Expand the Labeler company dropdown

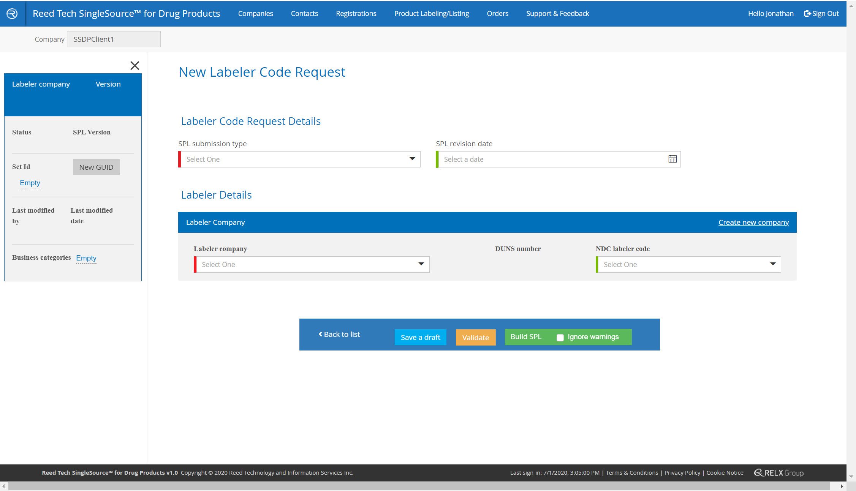coord(312,265)
